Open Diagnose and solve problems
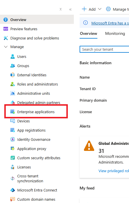The width and height of the screenshot is (129, 203). tap(35, 38)
